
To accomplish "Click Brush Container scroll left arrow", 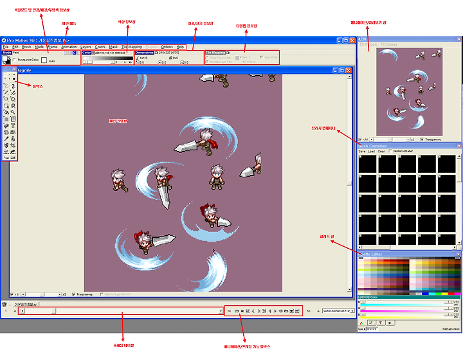I will click(x=360, y=247).
